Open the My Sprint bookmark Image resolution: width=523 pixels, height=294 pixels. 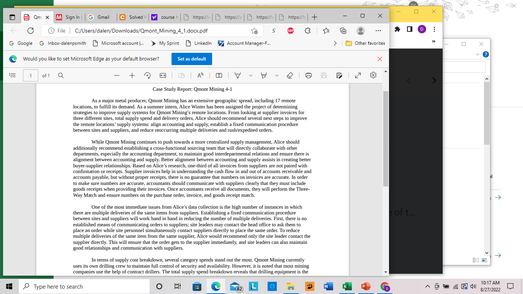click(165, 43)
